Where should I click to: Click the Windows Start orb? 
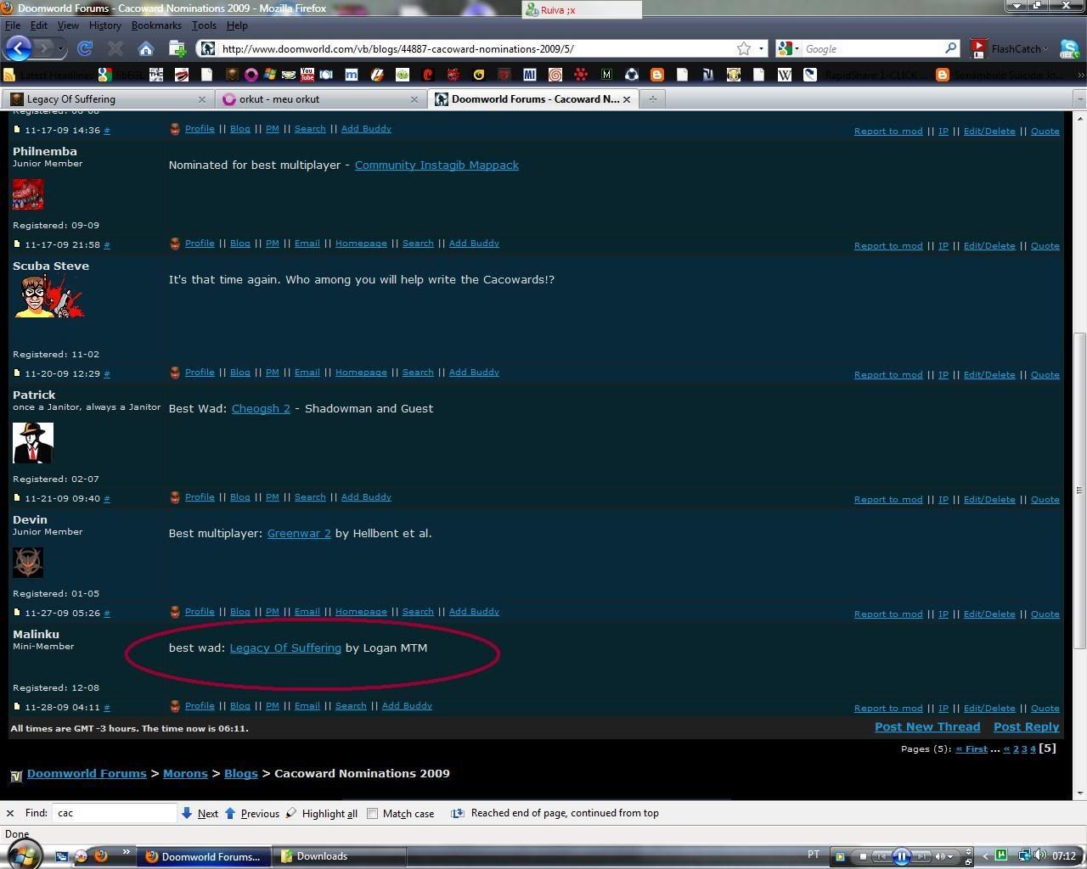[23, 853]
